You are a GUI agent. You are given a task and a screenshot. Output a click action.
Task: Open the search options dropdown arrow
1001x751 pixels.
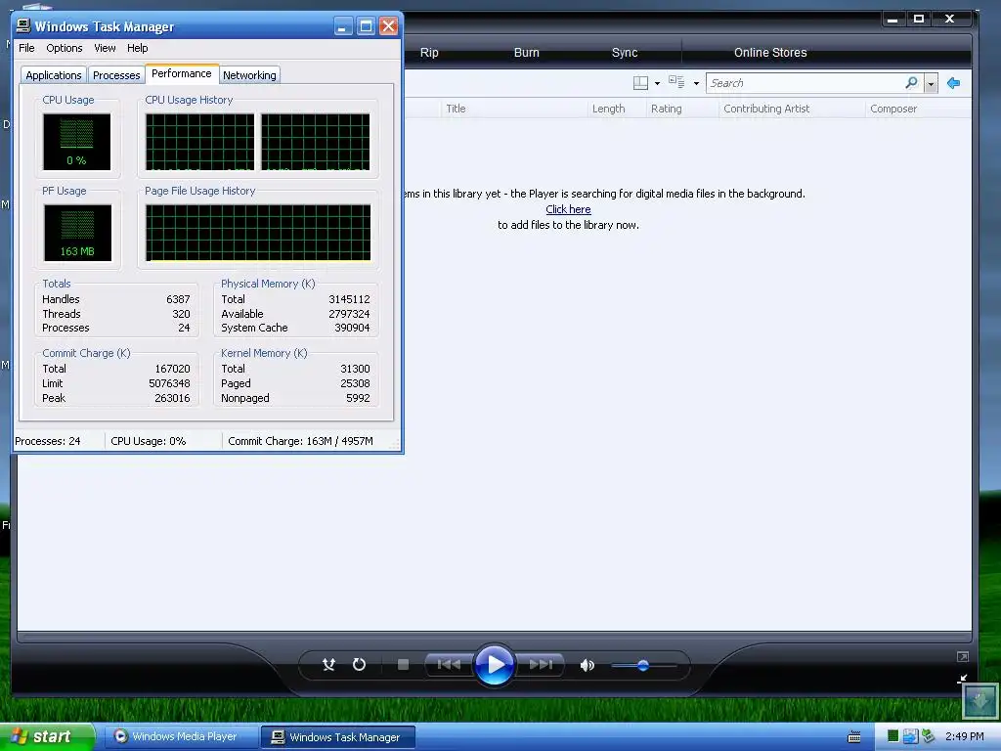point(931,84)
